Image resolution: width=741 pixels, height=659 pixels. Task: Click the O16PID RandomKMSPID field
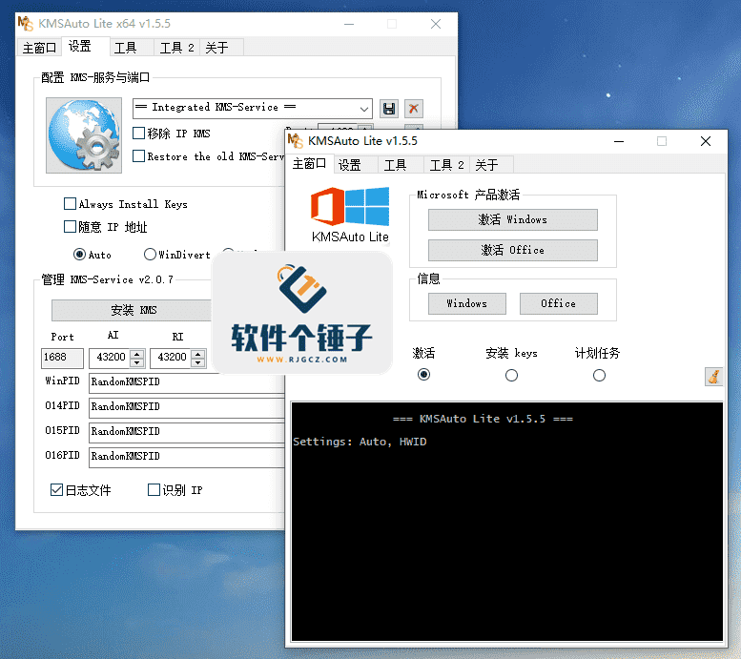point(187,456)
